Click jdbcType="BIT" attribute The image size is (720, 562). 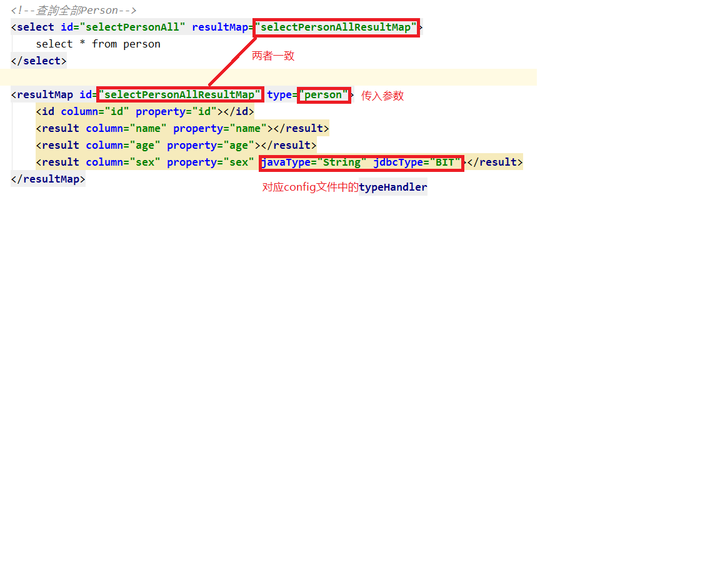(x=416, y=162)
